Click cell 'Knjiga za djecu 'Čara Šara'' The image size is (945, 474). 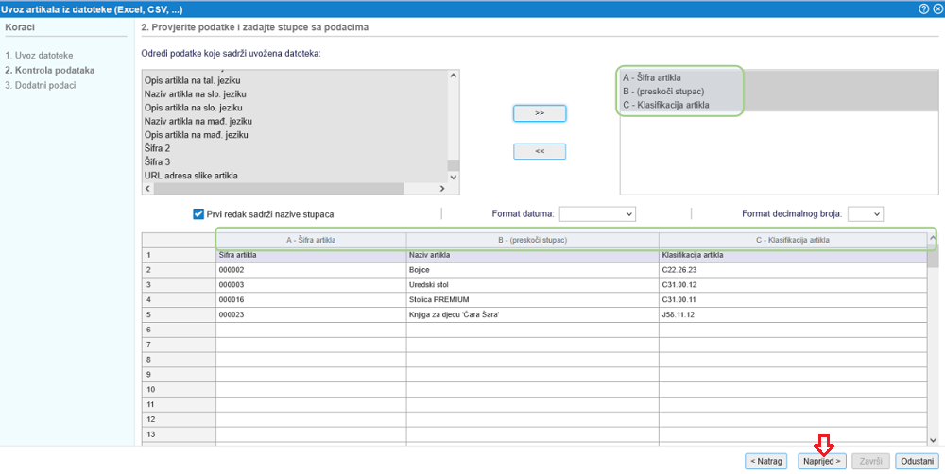click(x=533, y=314)
